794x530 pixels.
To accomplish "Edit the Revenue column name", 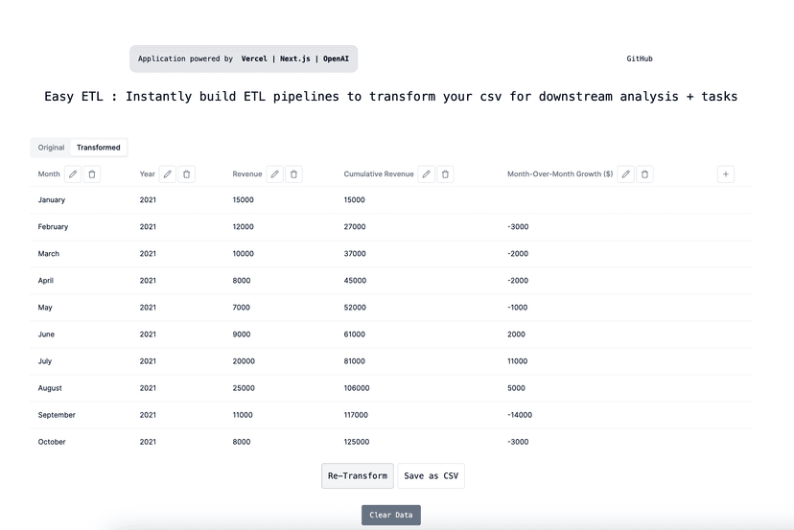I will tap(275, 174).
